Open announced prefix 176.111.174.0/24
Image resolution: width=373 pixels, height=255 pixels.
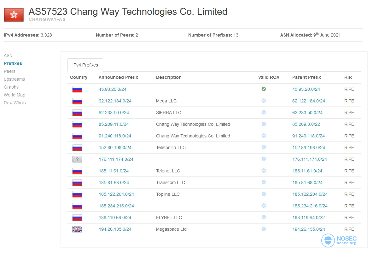[116, 159]
